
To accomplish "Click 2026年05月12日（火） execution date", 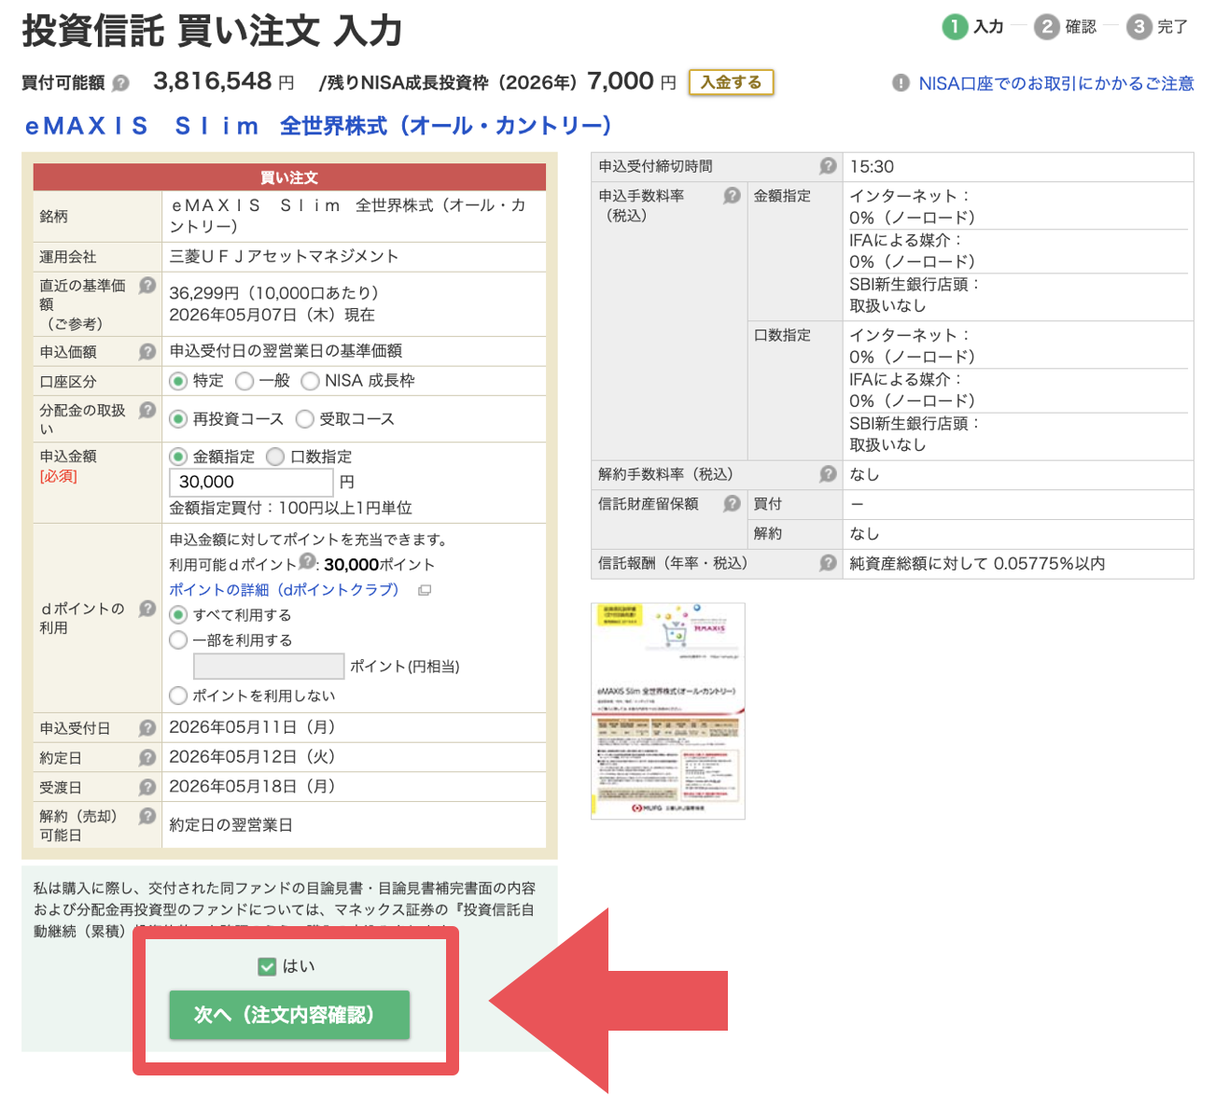I will tap(252, 757).
